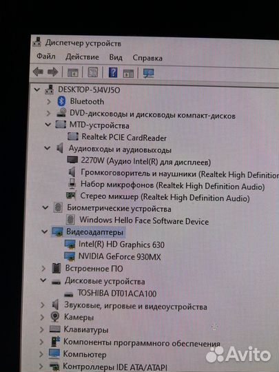Click the Forward arrow toolbar icon

point(52,72)
